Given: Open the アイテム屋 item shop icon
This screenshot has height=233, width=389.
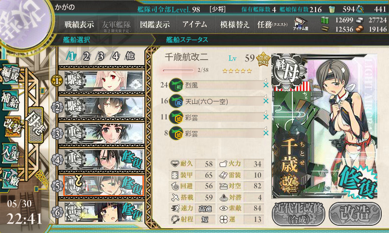Looking at the screenshot, I should click(x=301, y=24).
